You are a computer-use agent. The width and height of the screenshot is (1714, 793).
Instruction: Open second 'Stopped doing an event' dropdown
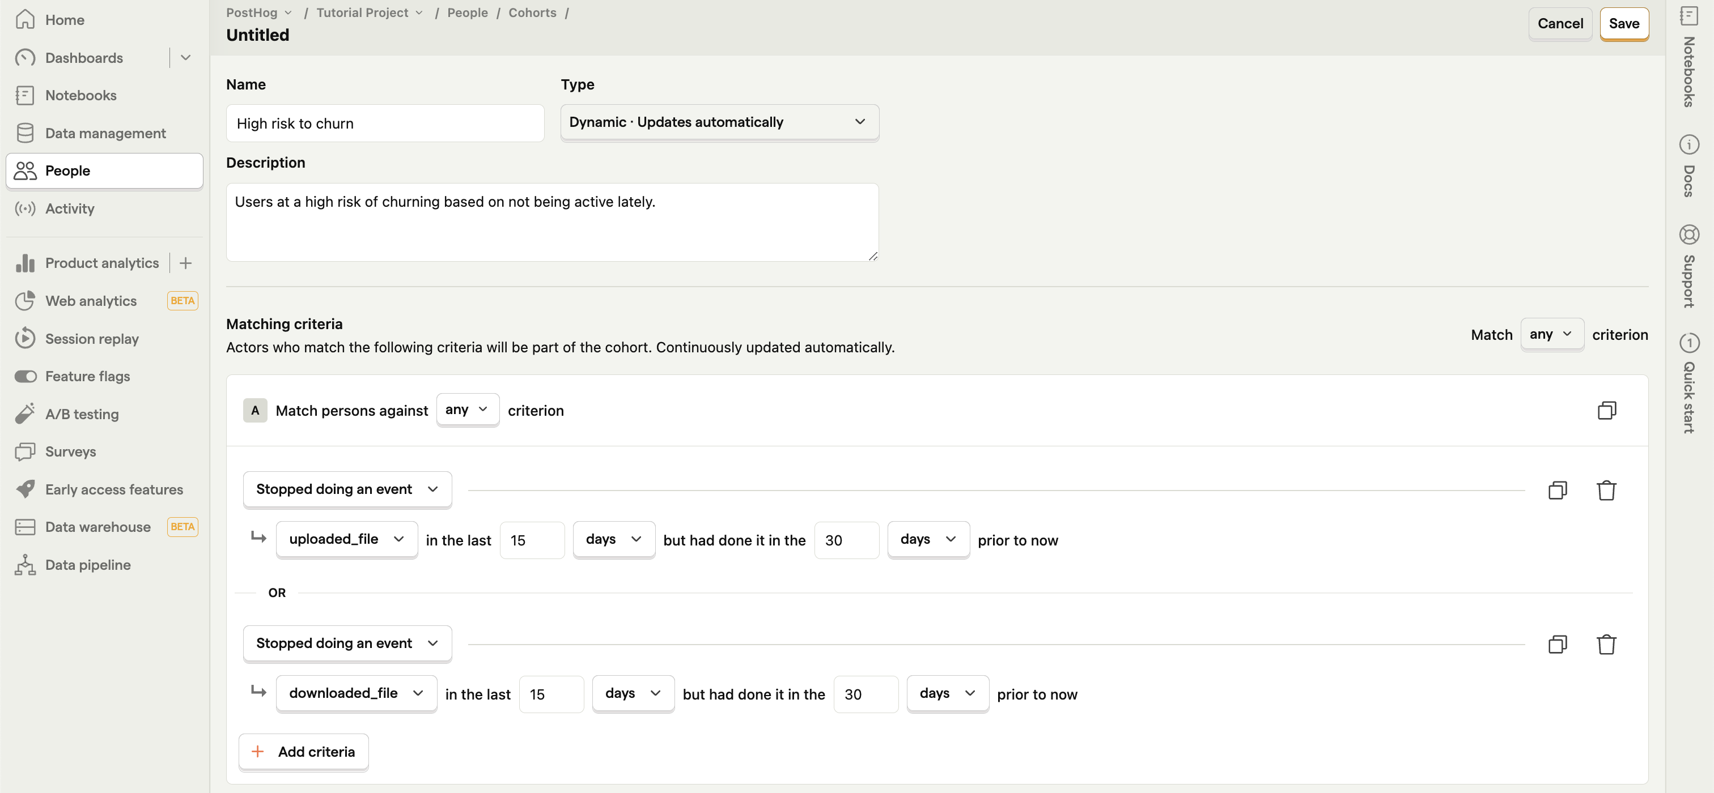(347, 643)
